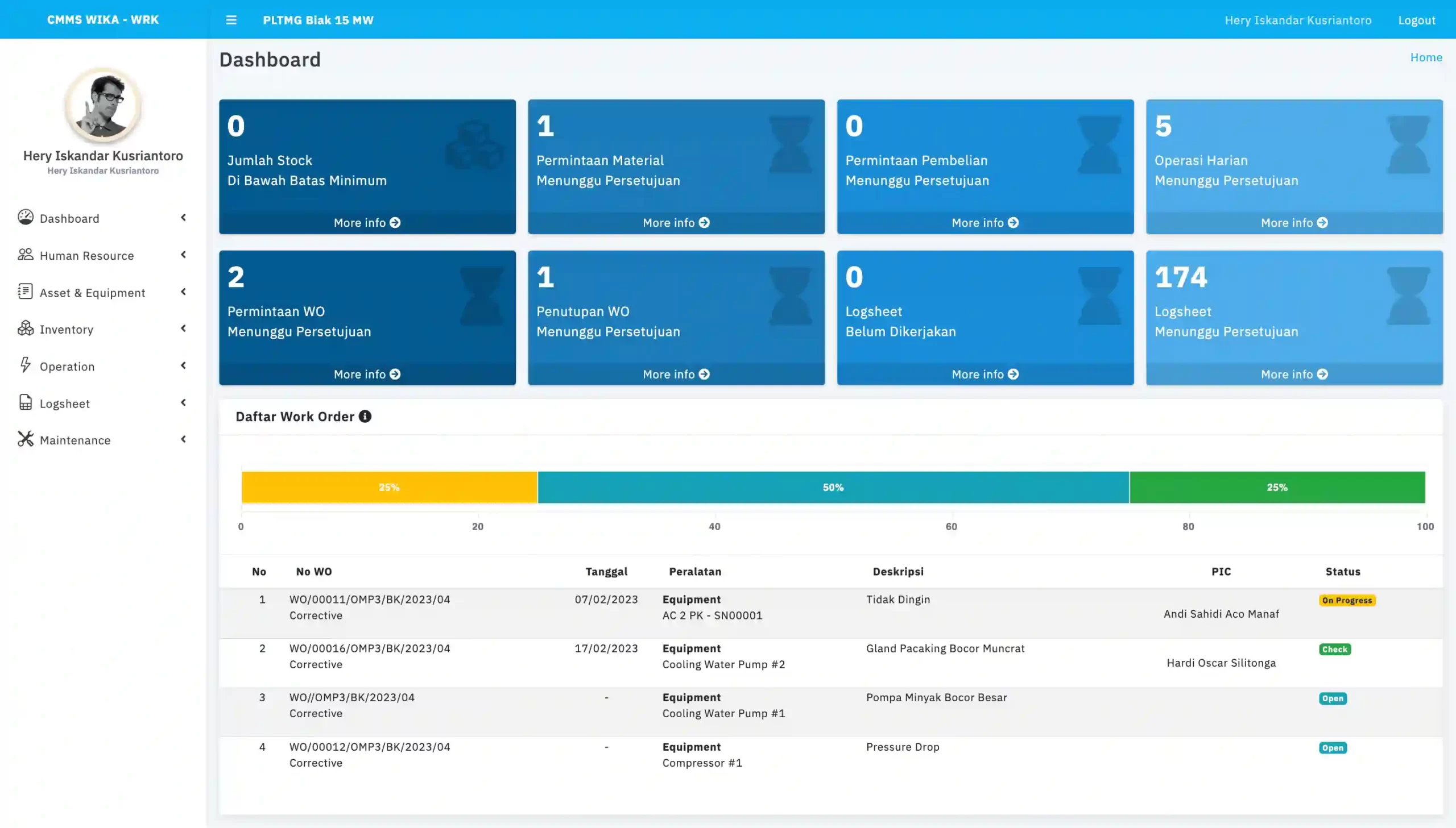
Task: Click Logout in the top bar
Action: 1417,20
